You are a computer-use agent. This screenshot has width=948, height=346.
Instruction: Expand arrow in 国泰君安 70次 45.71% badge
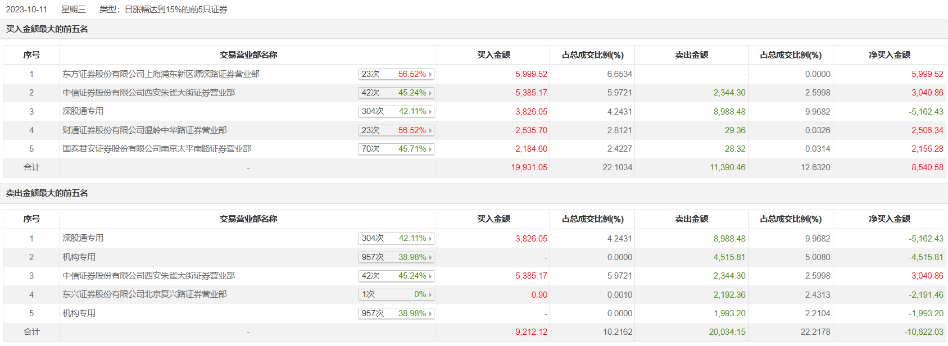430,149
